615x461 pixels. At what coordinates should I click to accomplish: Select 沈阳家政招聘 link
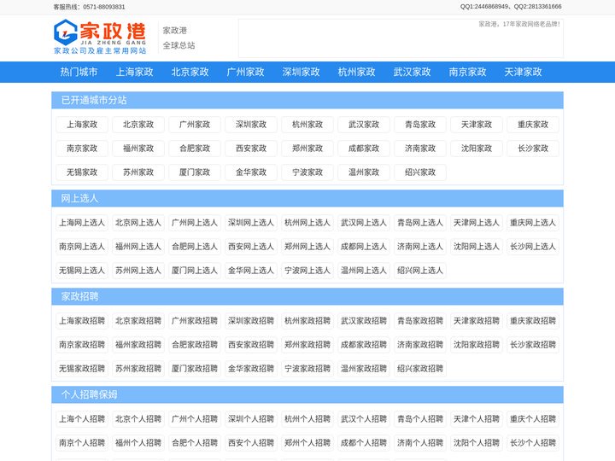pyautogui.click(x=477, y=345)
